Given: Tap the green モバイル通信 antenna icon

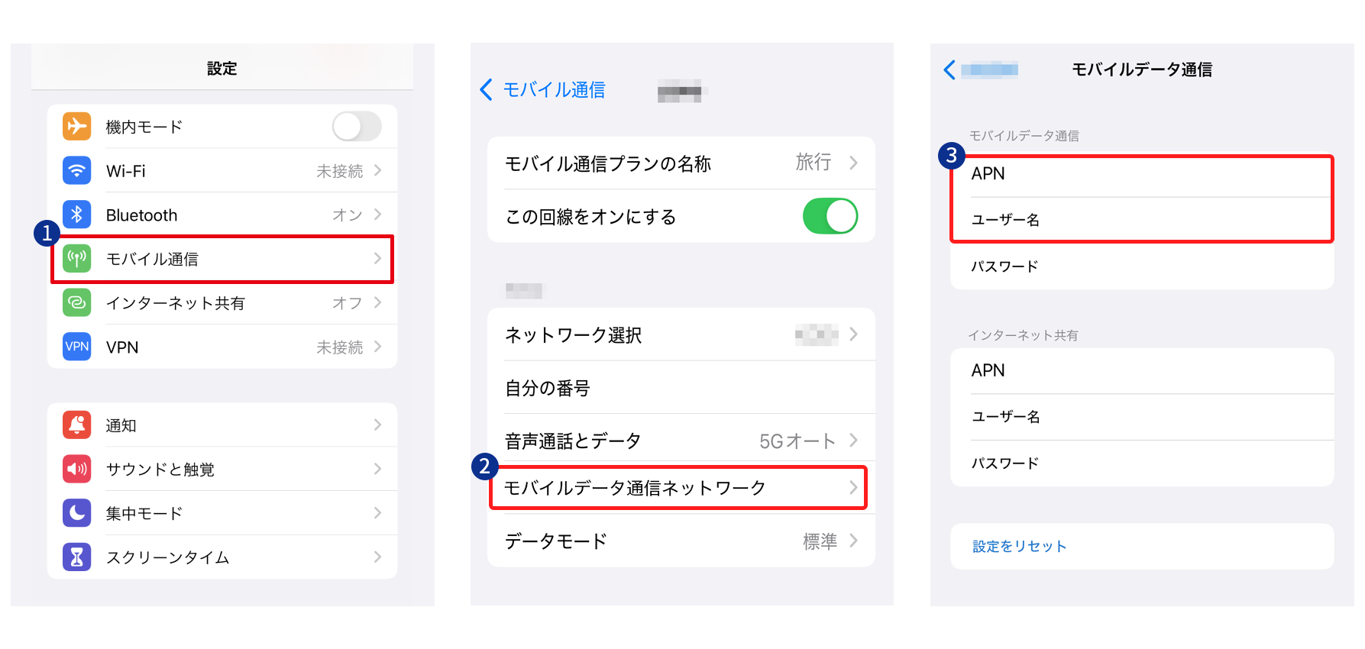Looking at the screenshot, I should click(x=76, y=259).
